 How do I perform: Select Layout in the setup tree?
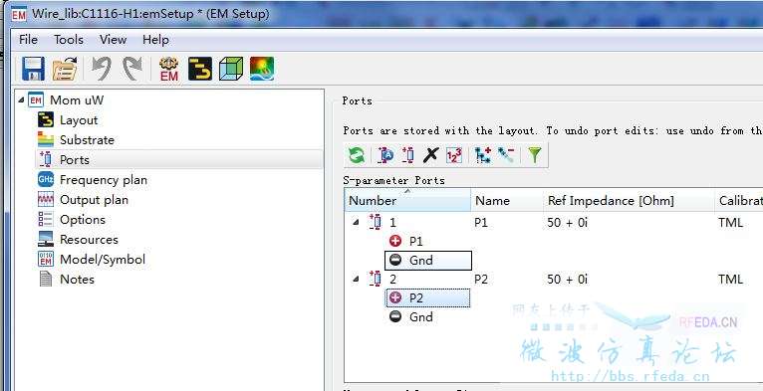[79, 120]
